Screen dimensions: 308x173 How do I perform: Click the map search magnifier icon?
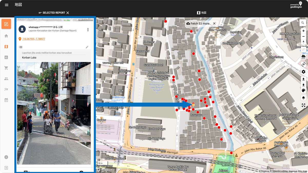pyautogui.click(x=303, y=23)
